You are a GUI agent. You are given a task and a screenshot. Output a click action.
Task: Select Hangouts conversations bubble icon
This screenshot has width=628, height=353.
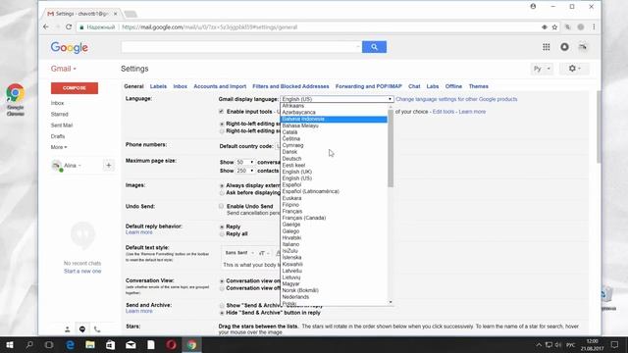pos(82,329)
